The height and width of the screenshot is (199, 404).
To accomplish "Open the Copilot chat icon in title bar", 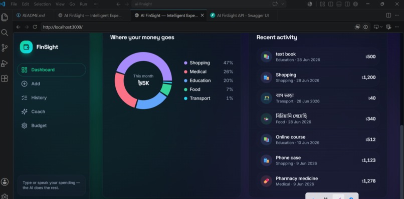I will tap(275, 4).
